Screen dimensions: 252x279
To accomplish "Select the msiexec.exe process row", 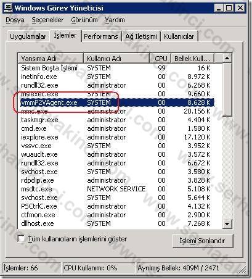I will [116, 94].
